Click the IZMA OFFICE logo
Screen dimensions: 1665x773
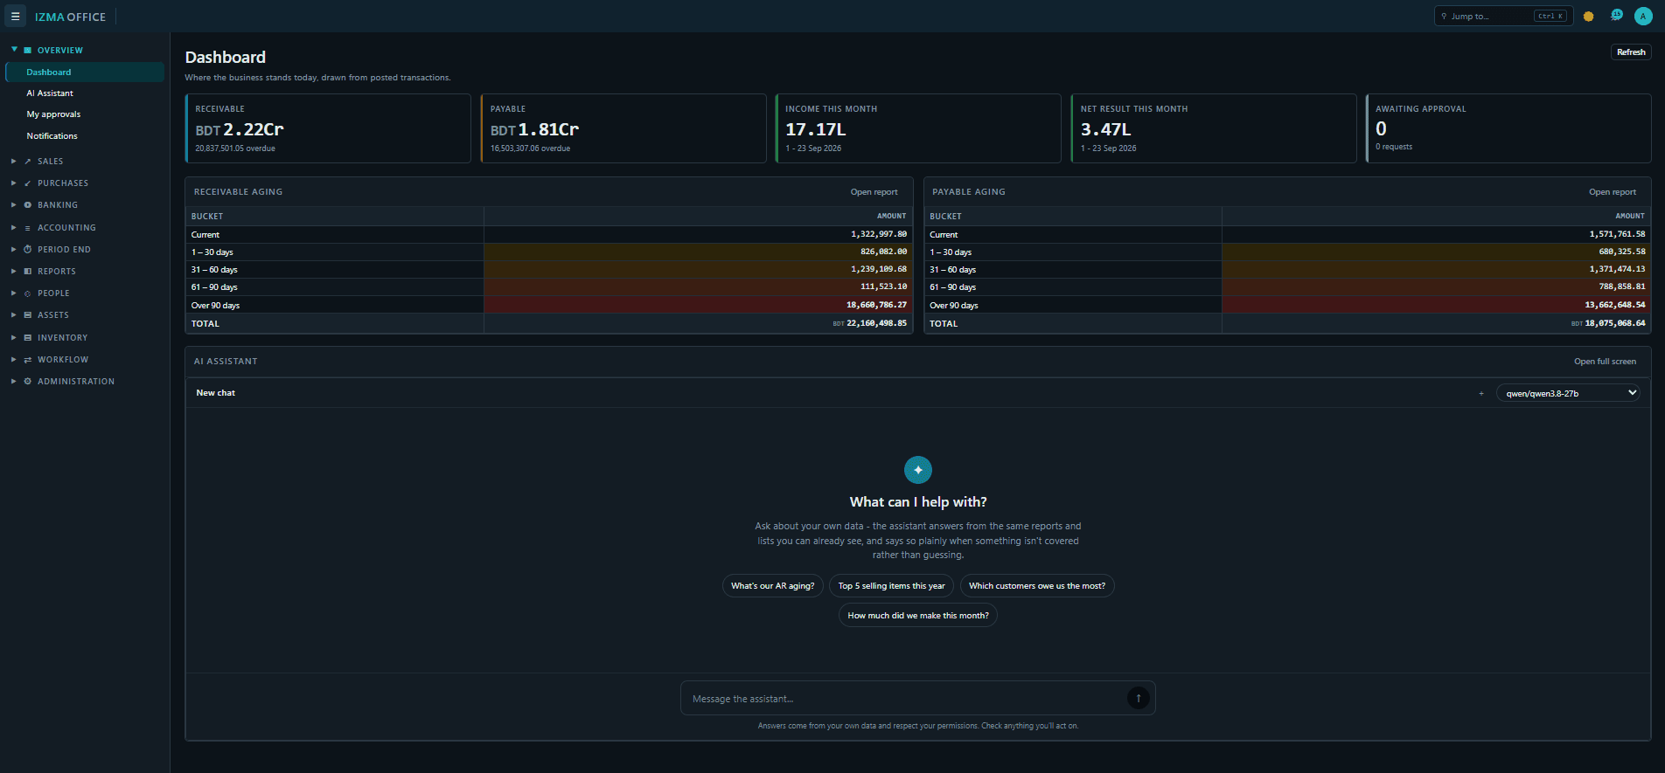click(70, 17)
